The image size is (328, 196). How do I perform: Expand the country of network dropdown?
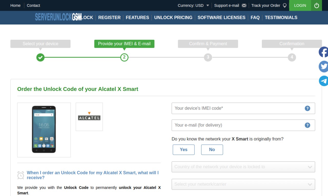coord(243,167)
